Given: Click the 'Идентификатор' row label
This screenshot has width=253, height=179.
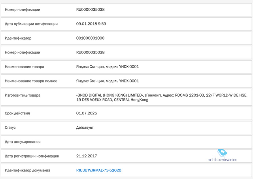Looking at the screenshot, I should point(18,38).
